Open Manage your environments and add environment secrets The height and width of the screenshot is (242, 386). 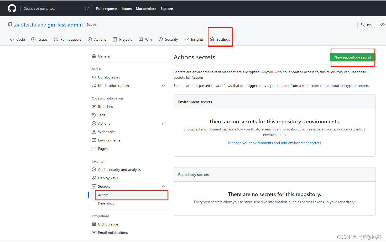[274, 143]
